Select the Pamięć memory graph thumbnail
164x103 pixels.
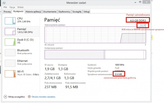coord(10,31)
